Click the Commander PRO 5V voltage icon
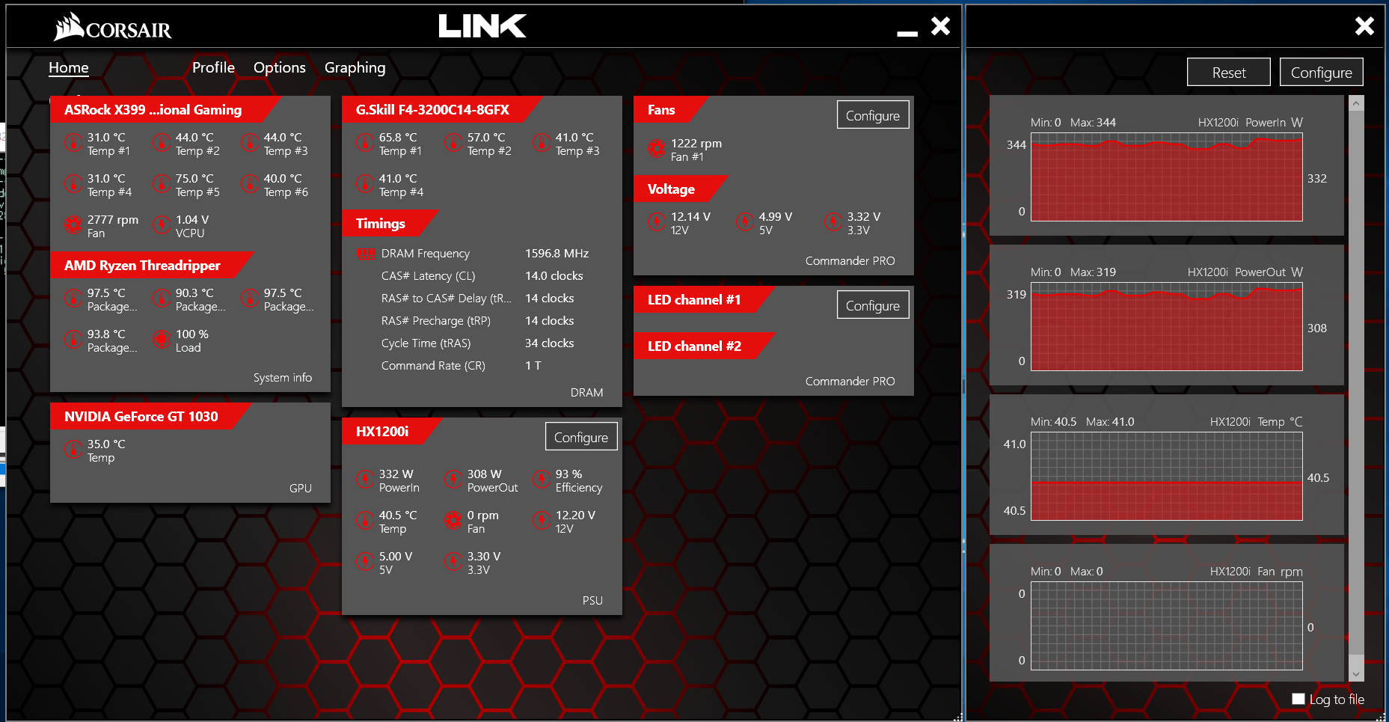 click(x=744, y=221)
